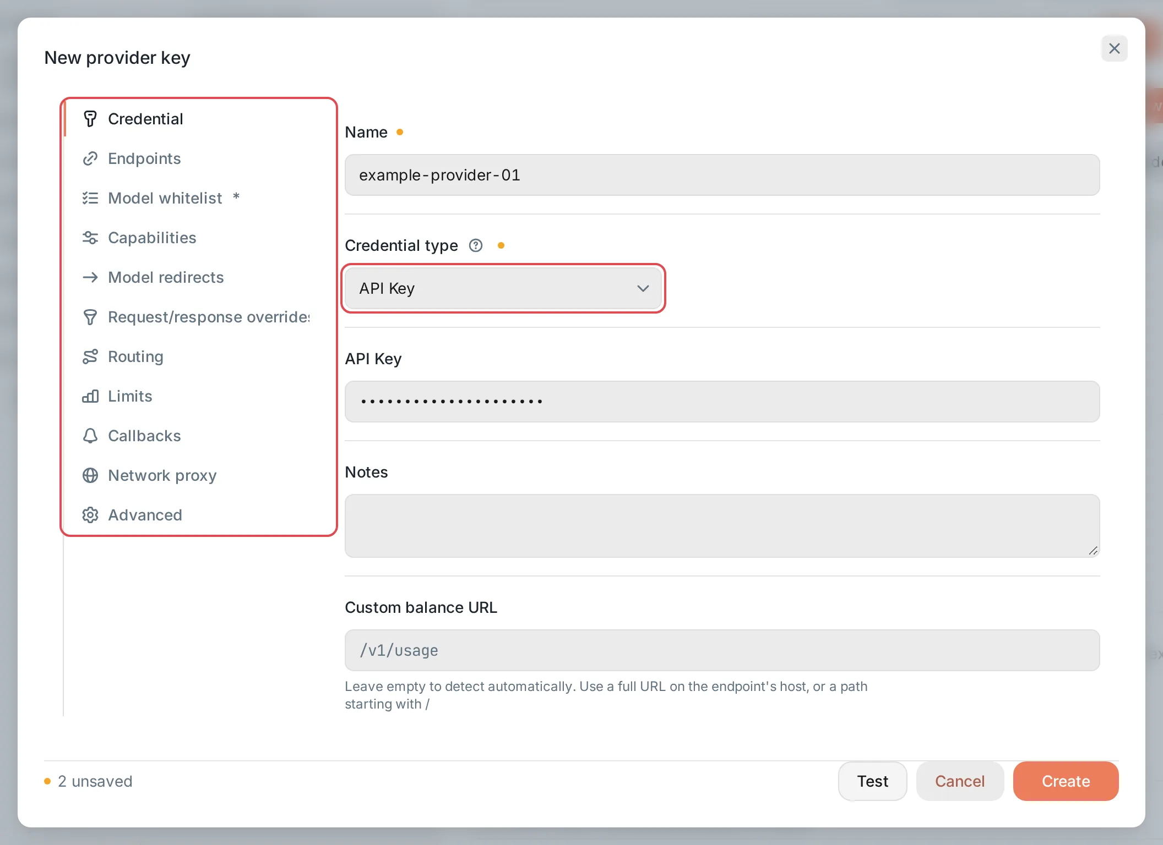Click inside the Notes text area
The width and height of the screenshot is (1163, 845).
pos(722,526)
